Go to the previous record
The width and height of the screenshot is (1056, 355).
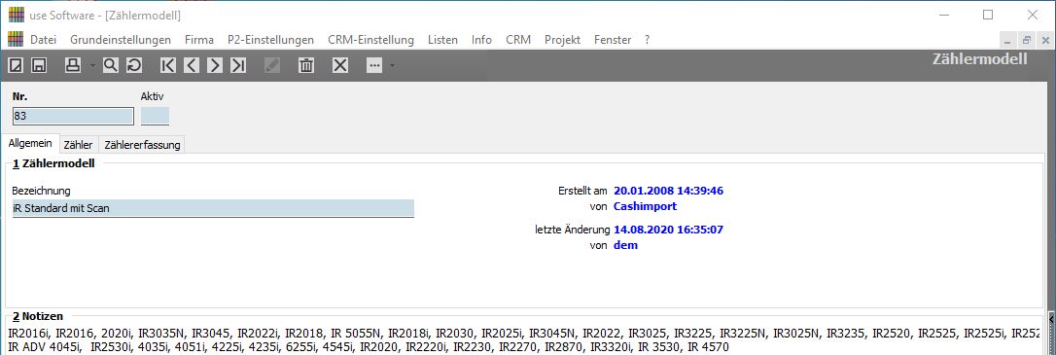tap(192, 65)
